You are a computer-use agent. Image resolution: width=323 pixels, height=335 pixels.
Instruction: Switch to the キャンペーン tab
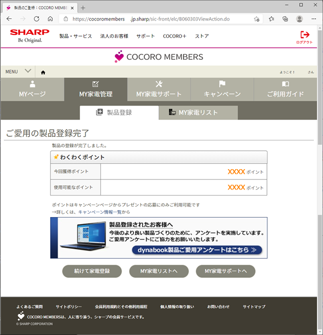point(222,89)
